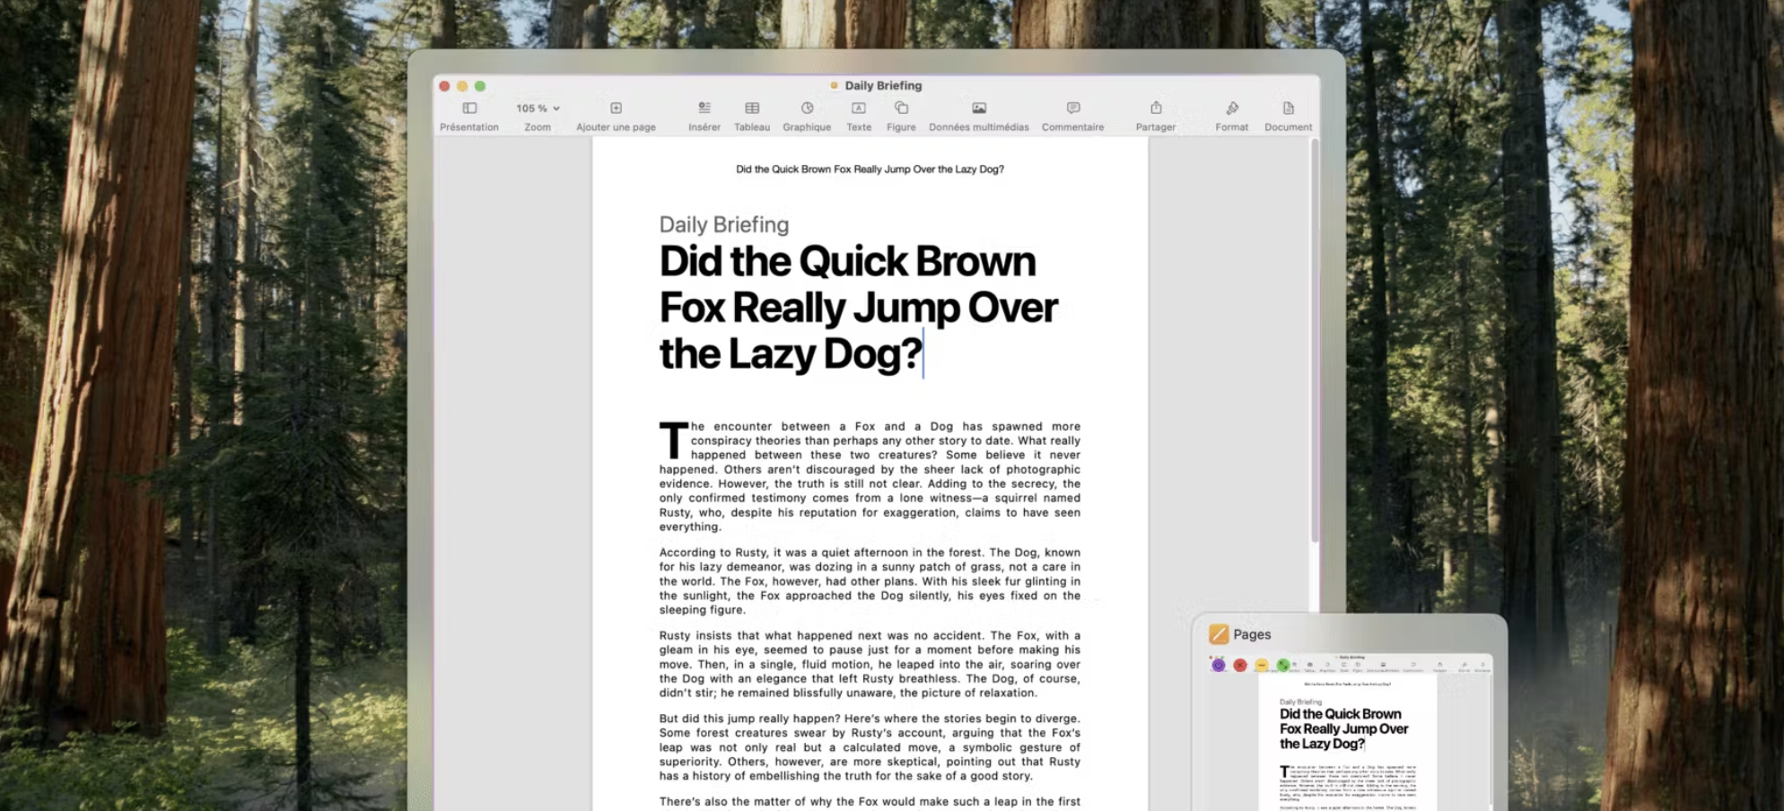Click the Ajouter une page button

(616, 116)
